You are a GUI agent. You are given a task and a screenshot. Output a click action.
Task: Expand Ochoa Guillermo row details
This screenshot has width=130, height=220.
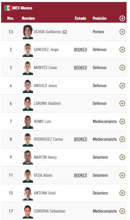coord(122,32)
